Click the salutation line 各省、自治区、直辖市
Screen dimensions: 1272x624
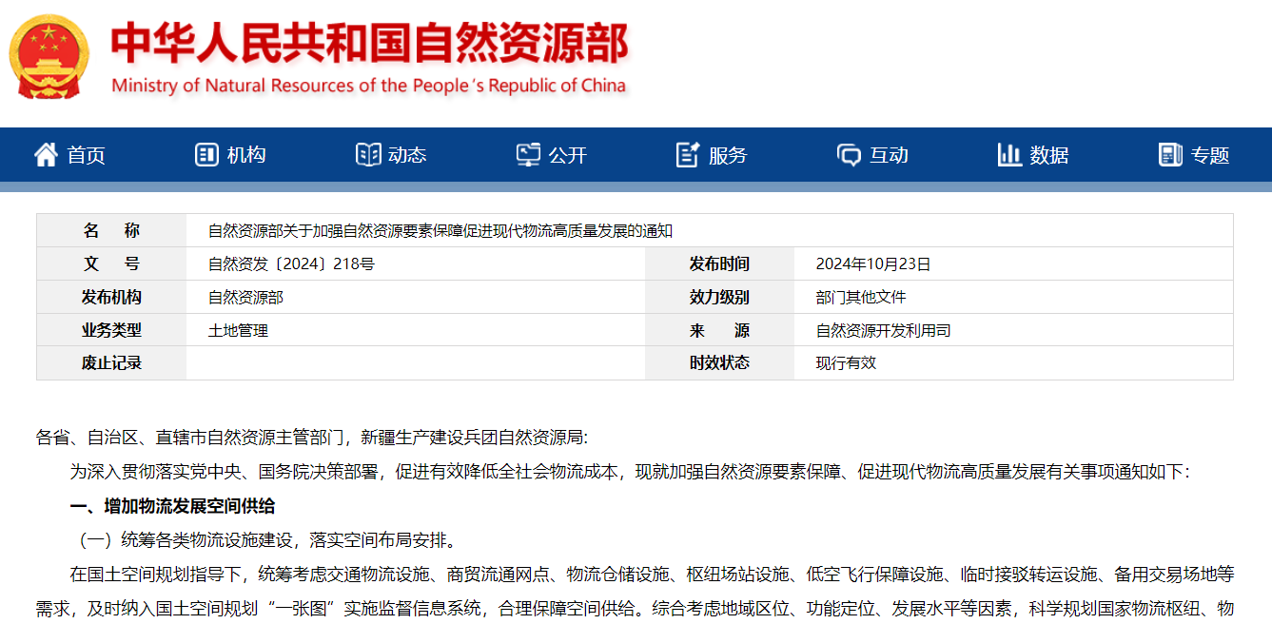pyautogui.click(x=312, y=438)
